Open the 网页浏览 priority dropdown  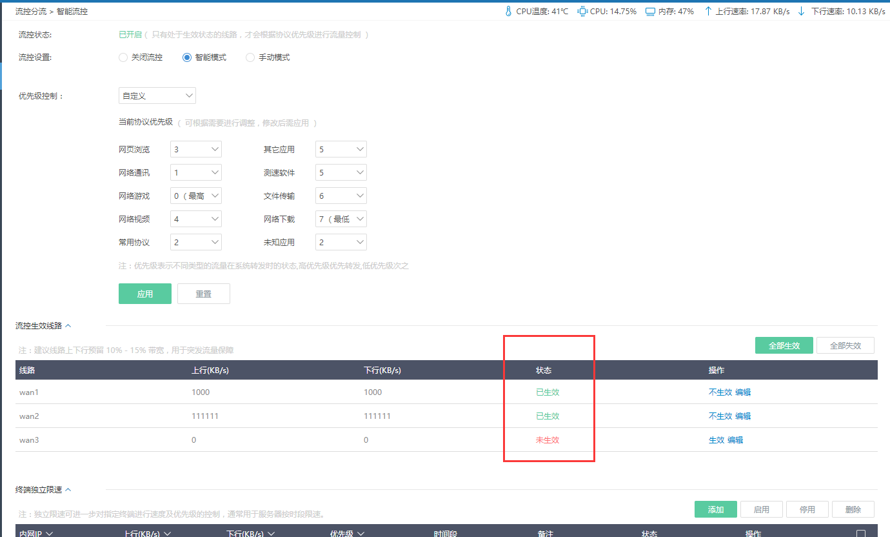click(x=195, y=148)
